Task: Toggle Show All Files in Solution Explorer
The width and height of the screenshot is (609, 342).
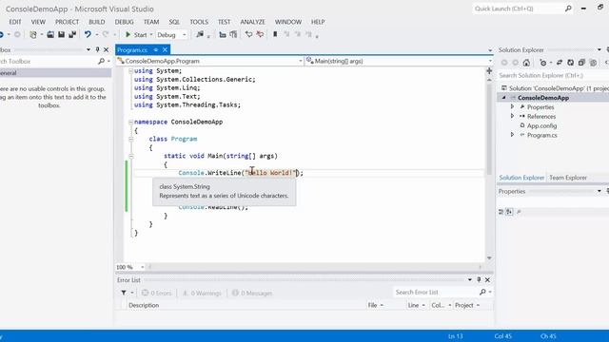Action: click(x=593, y=63)
